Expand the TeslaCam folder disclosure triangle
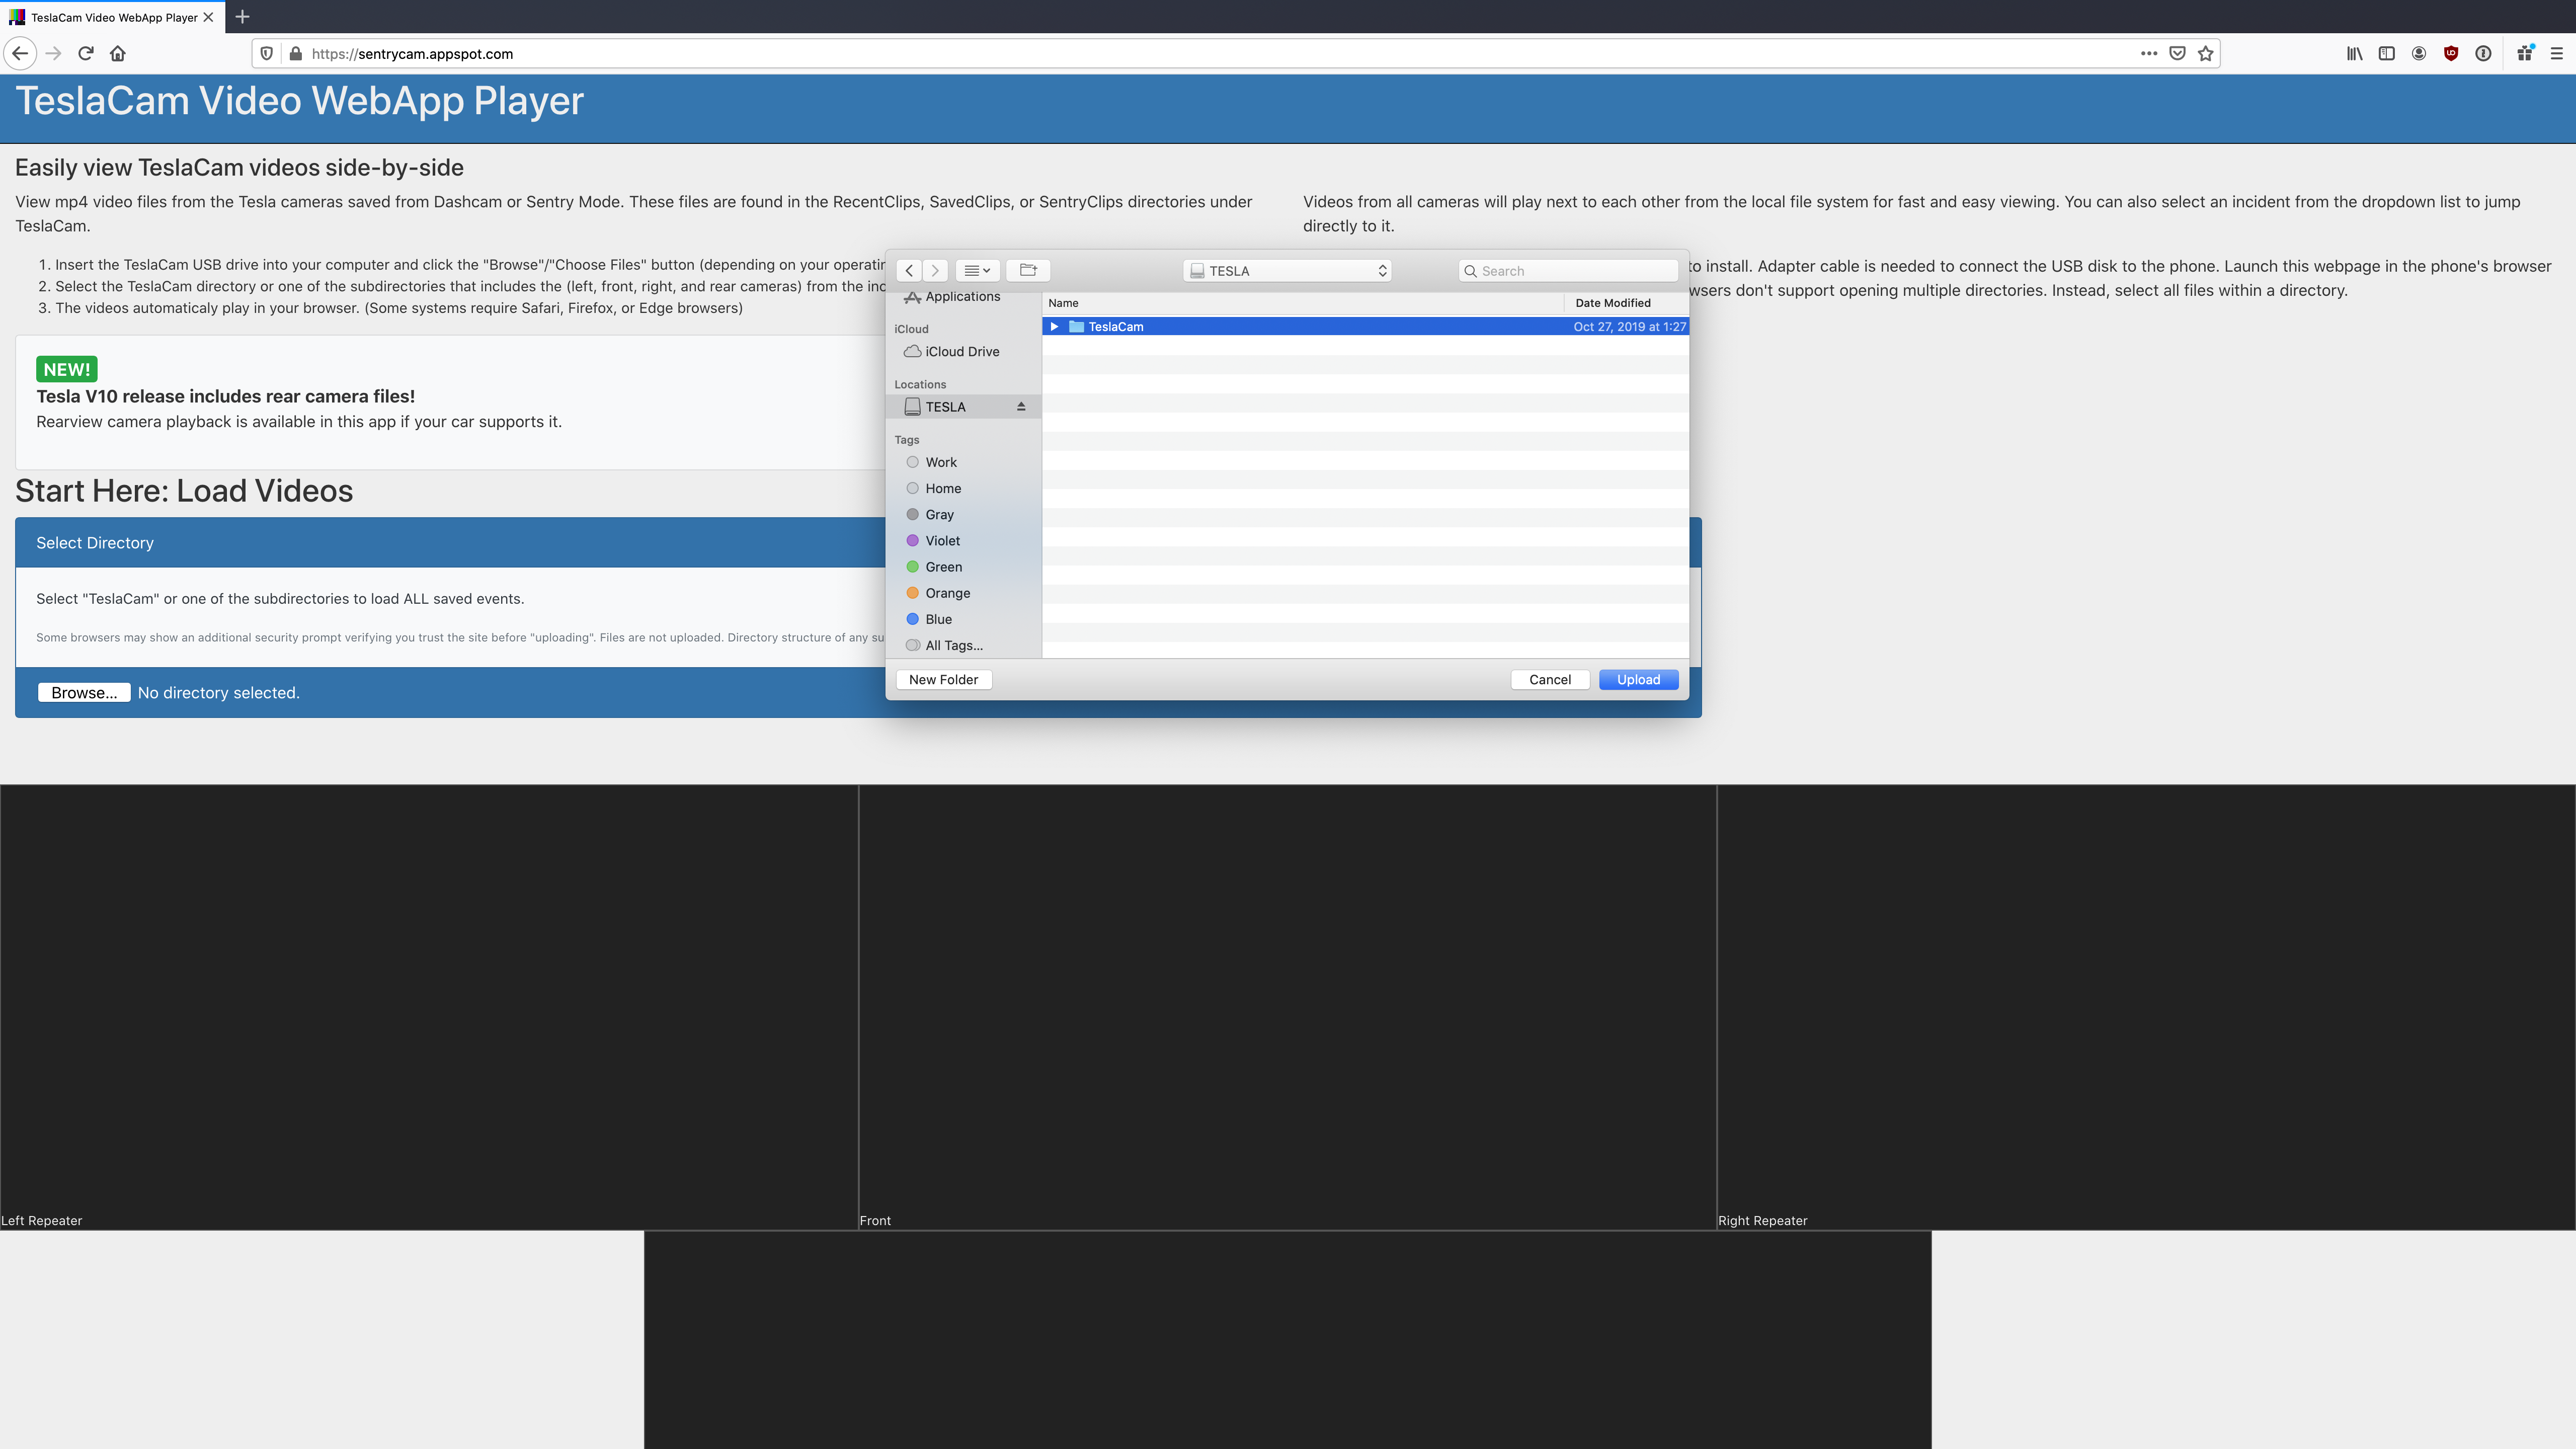 1054,327
